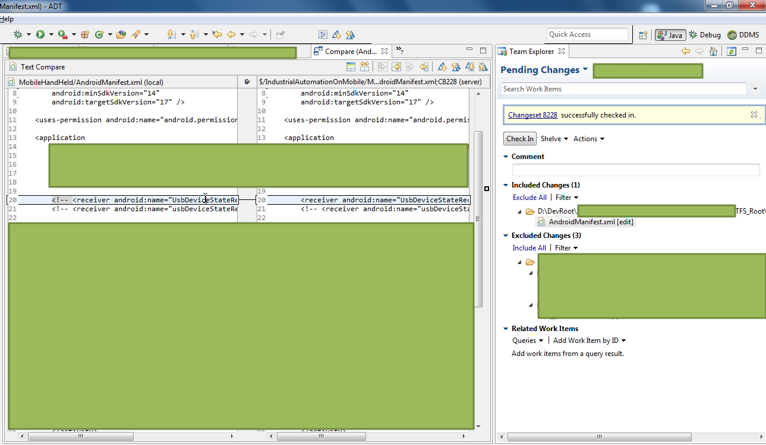Click the New Java Class icon

(99, 34)
